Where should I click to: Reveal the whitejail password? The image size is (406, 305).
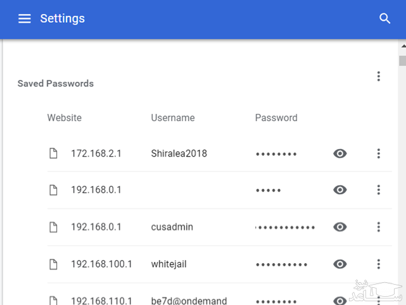(340, 264)
